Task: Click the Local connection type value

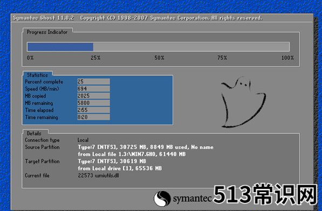Action: click(83, 140)
